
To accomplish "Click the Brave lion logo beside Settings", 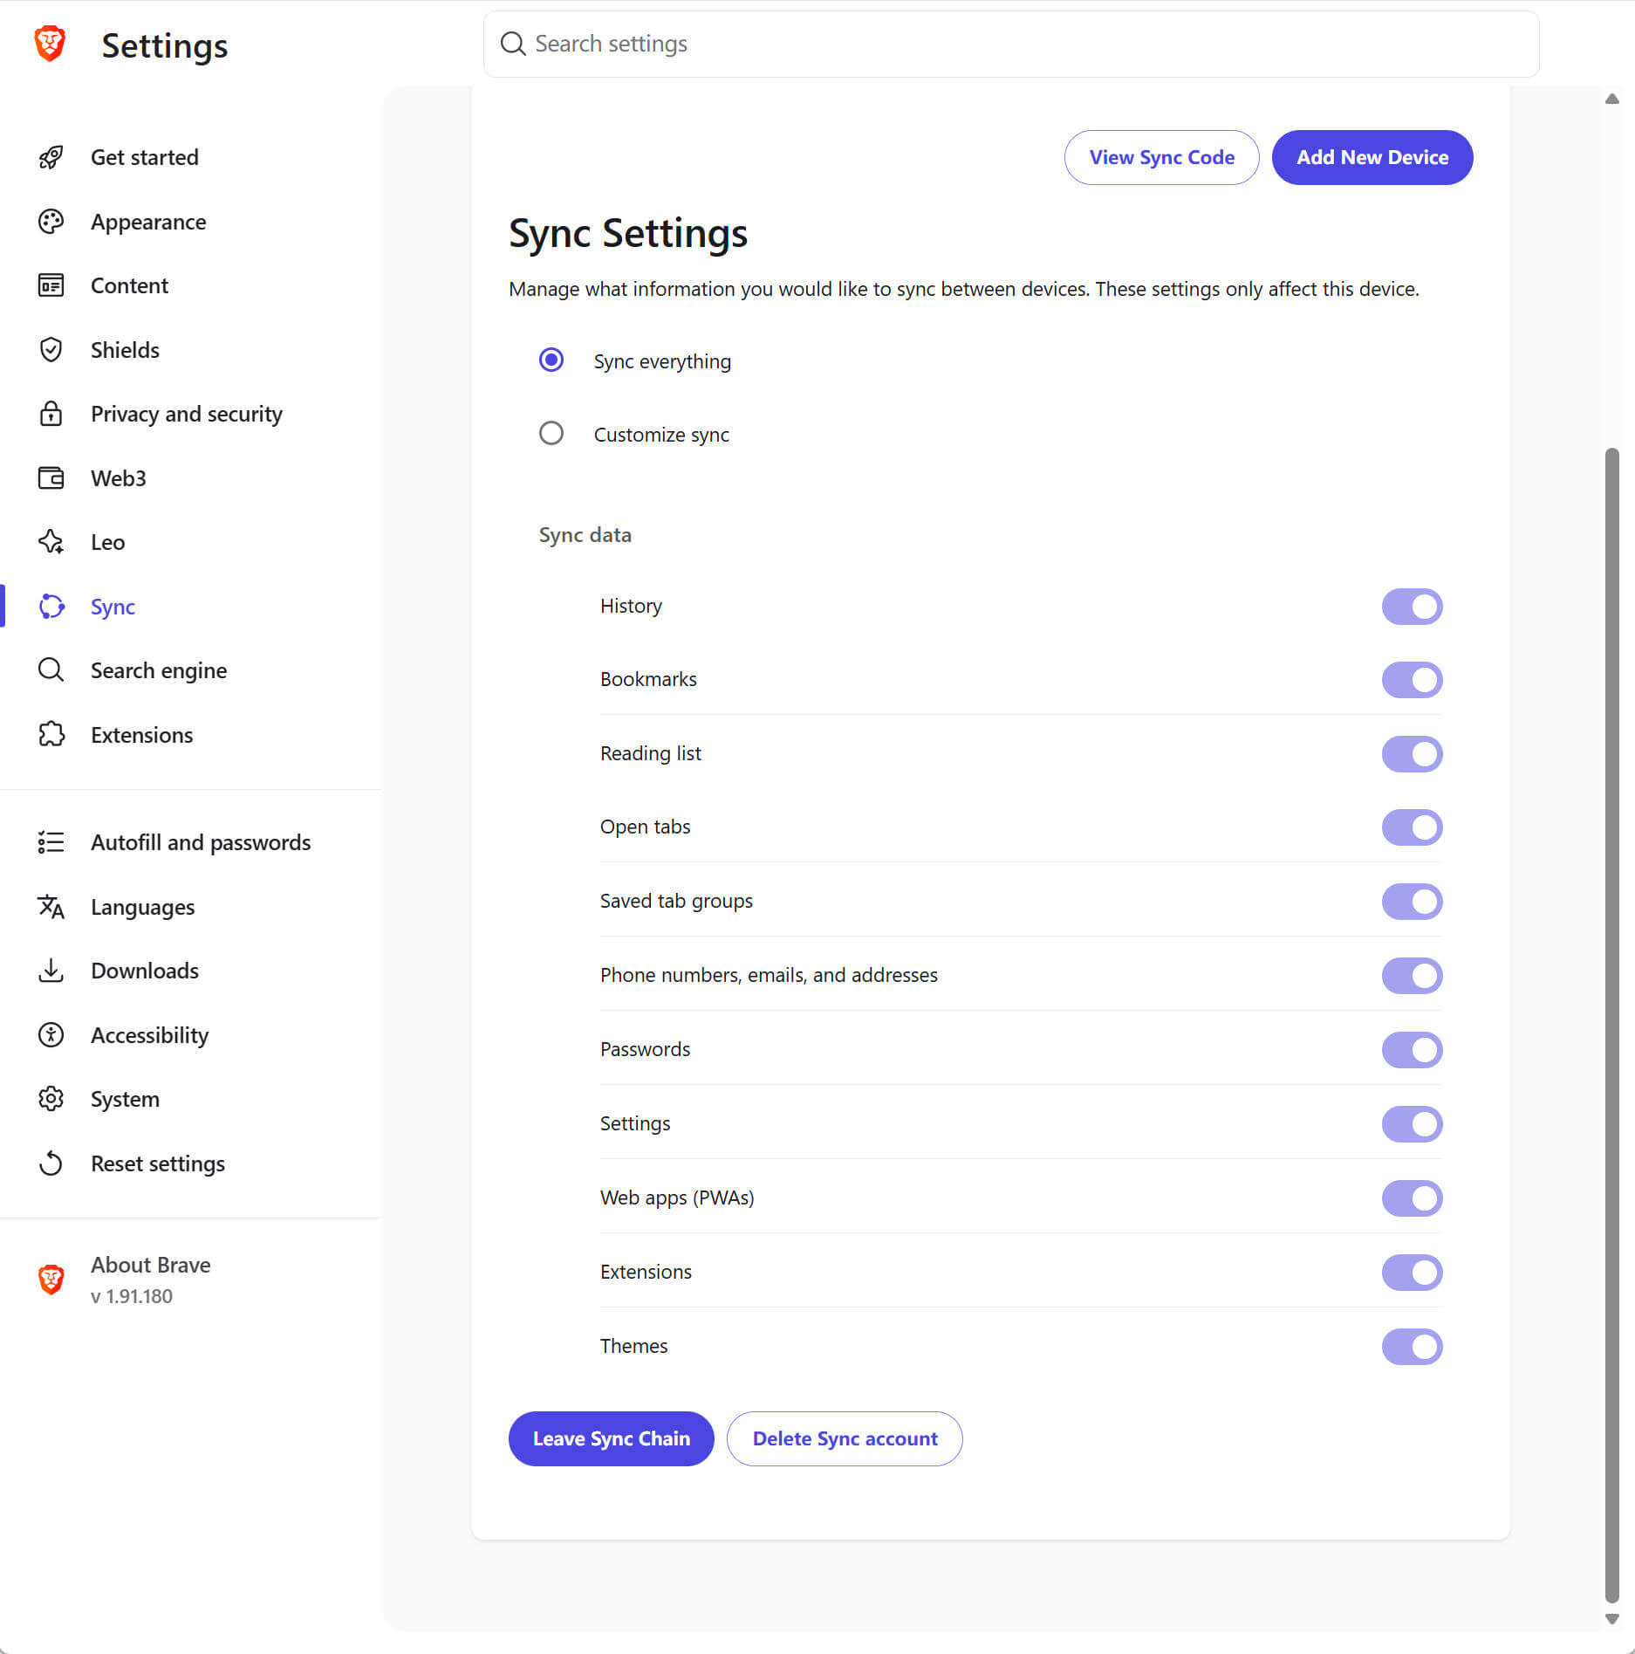I will [x=50, y=44].
